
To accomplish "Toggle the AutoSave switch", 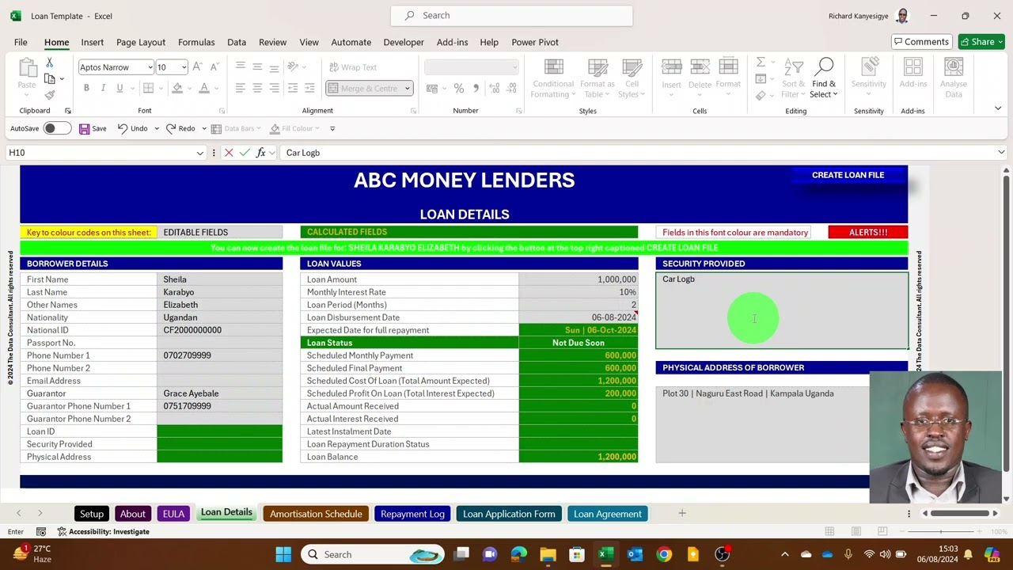I will click(x=56, y=128).
